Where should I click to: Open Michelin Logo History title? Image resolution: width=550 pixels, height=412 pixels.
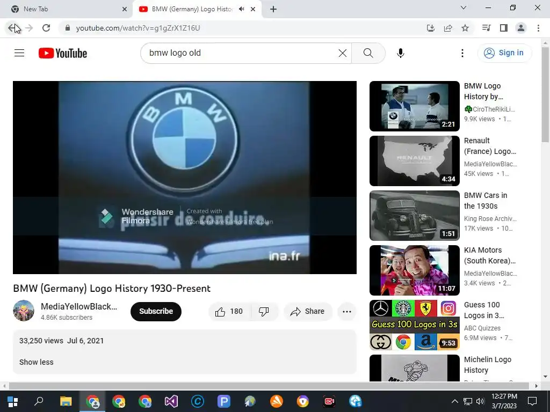click(x=488, y=365)
